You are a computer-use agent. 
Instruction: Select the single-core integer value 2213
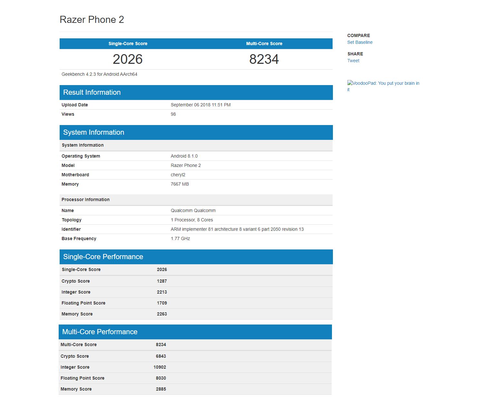pos(162,292)
